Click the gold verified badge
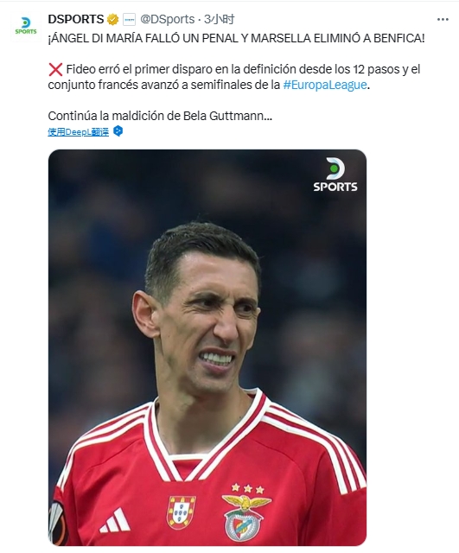Image resolution: width=459 pixels, height=553 pixels. pos(112,19)
